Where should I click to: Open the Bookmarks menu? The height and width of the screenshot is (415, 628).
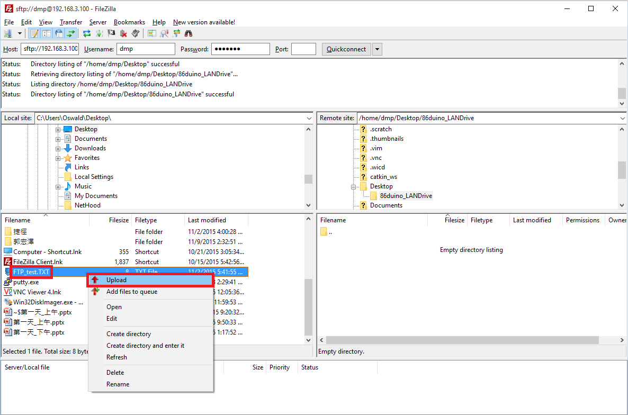129,22
